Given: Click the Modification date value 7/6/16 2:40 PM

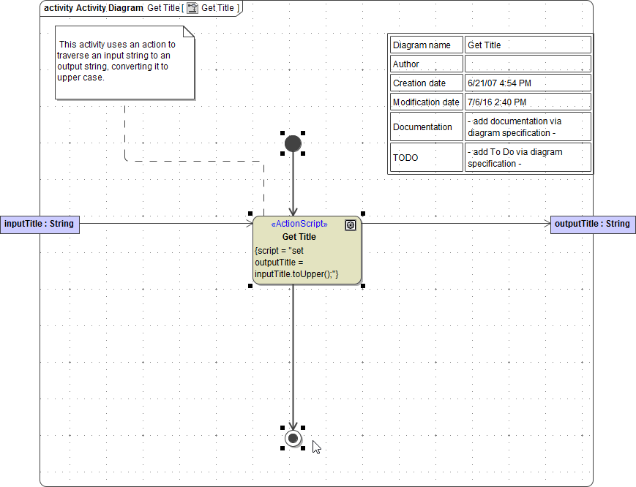Looking at the screenshot, I should pyautogui.click(x=495, y=102).
